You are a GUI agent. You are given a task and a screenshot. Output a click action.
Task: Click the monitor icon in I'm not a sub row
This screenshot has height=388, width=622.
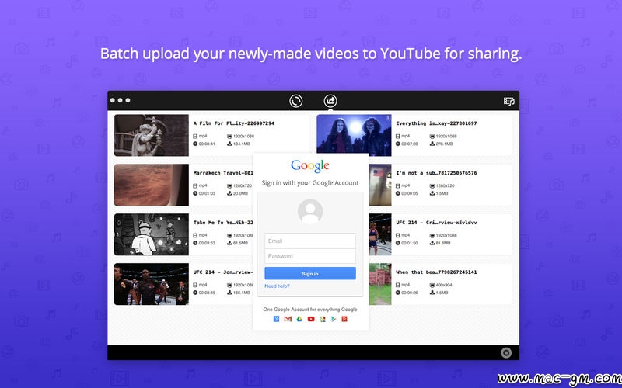click(x=432, y=185)
